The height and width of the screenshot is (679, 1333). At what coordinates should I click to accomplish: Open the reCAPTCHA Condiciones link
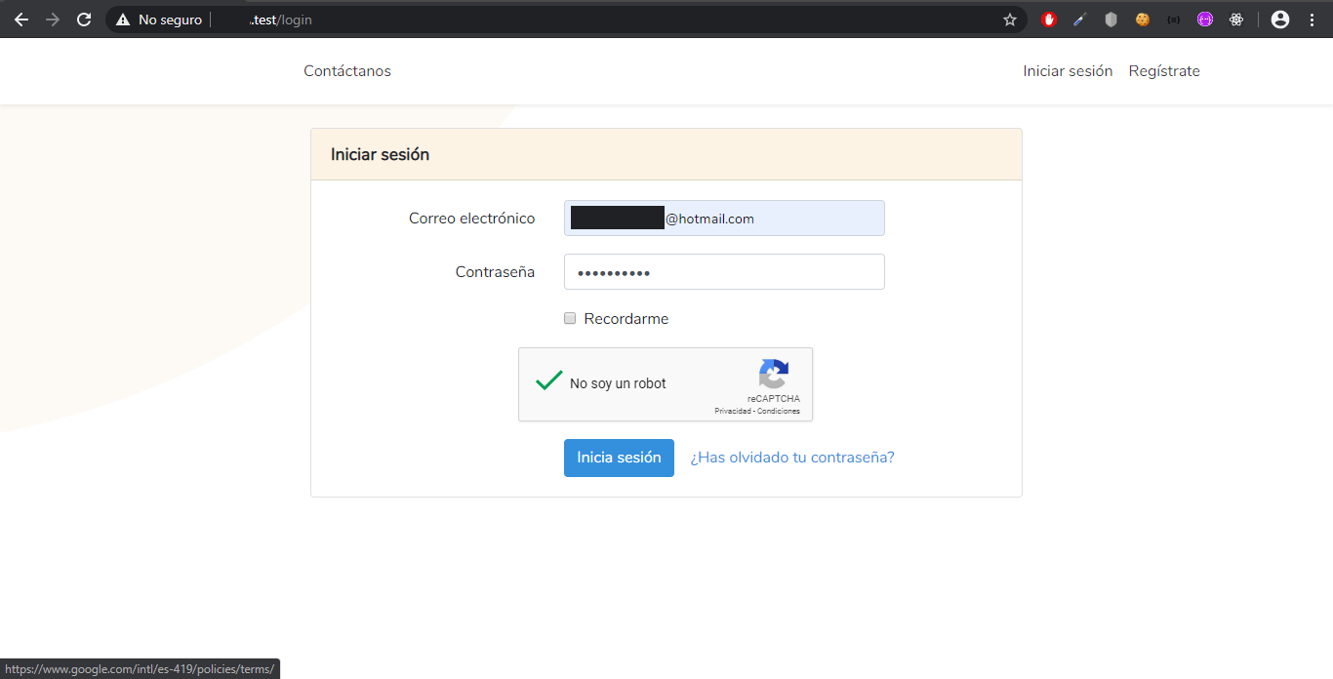(x=779, y=412)
